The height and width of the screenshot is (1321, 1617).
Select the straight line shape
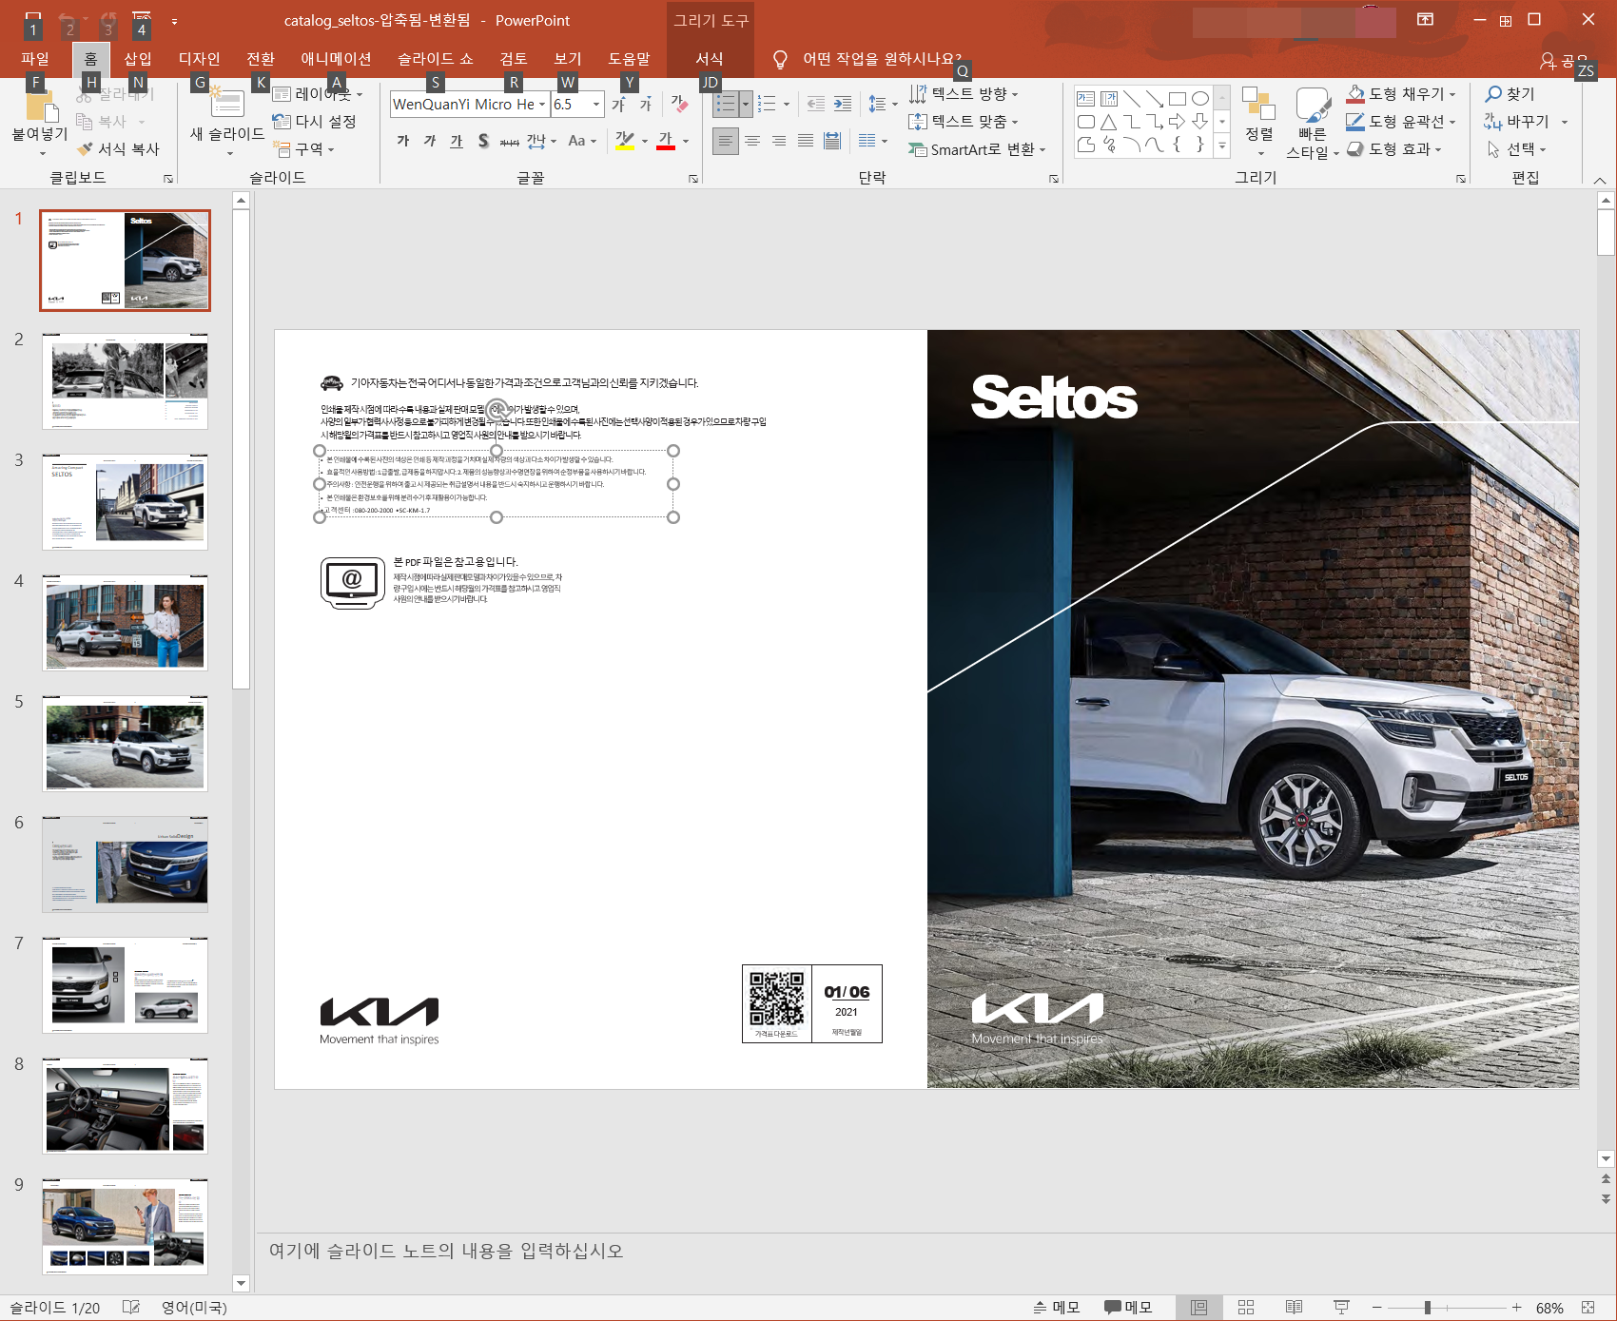click(1132, 99)
